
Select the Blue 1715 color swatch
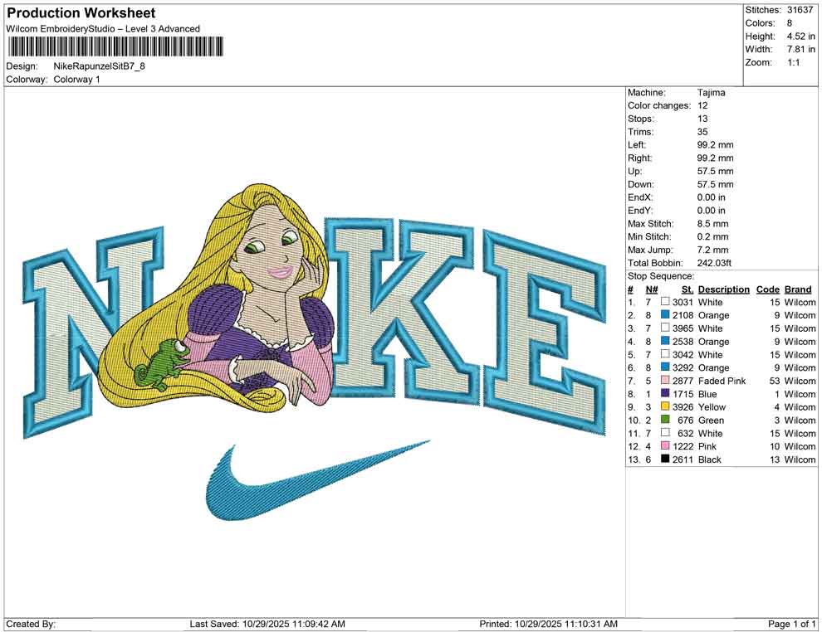pyautogui.click(x=664, y=394)
